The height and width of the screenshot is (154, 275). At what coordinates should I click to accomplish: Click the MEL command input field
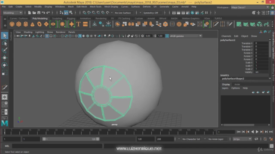point(57,146)
